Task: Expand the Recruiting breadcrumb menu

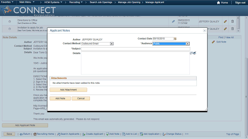Action: [76, 2]
